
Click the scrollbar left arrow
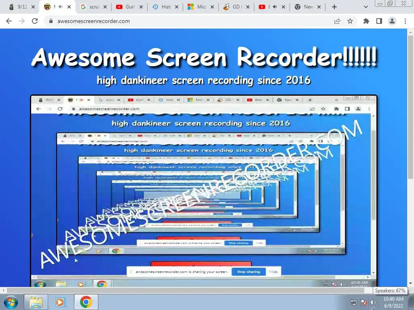click(3, 291)
